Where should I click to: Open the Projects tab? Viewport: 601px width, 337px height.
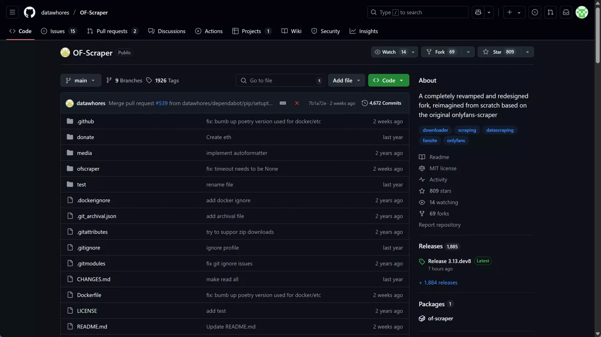tap(251, 31)
